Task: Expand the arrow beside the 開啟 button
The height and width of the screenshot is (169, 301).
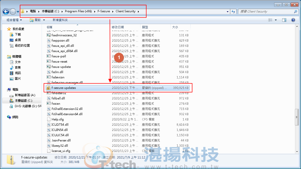Action: (44, 20)
